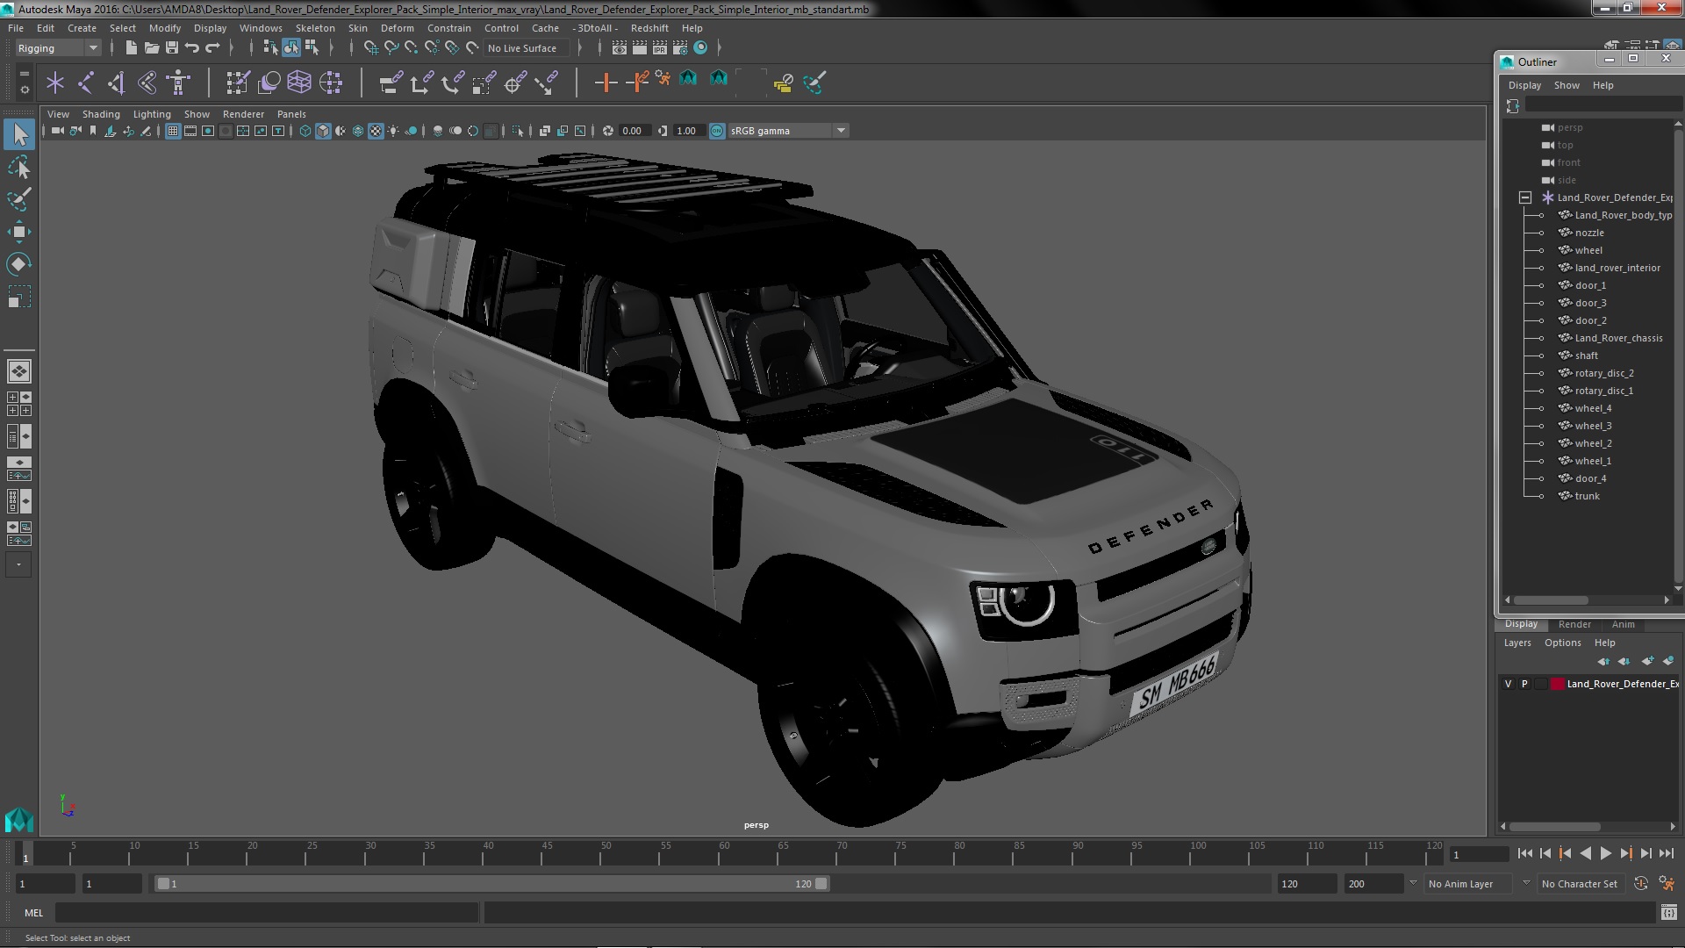Redo the last action icon

tap(212, 47)
